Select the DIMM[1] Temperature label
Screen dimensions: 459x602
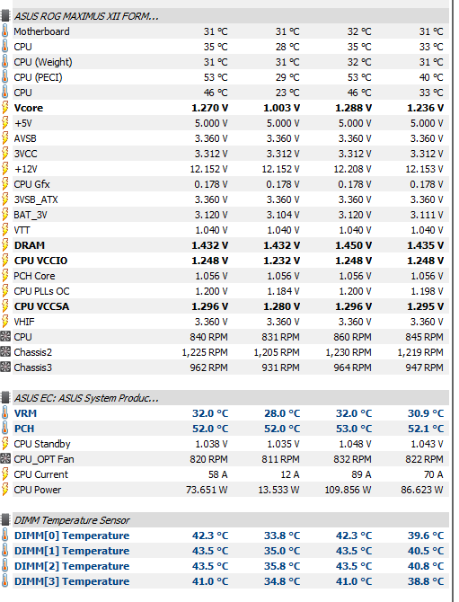tap(72, 551)
